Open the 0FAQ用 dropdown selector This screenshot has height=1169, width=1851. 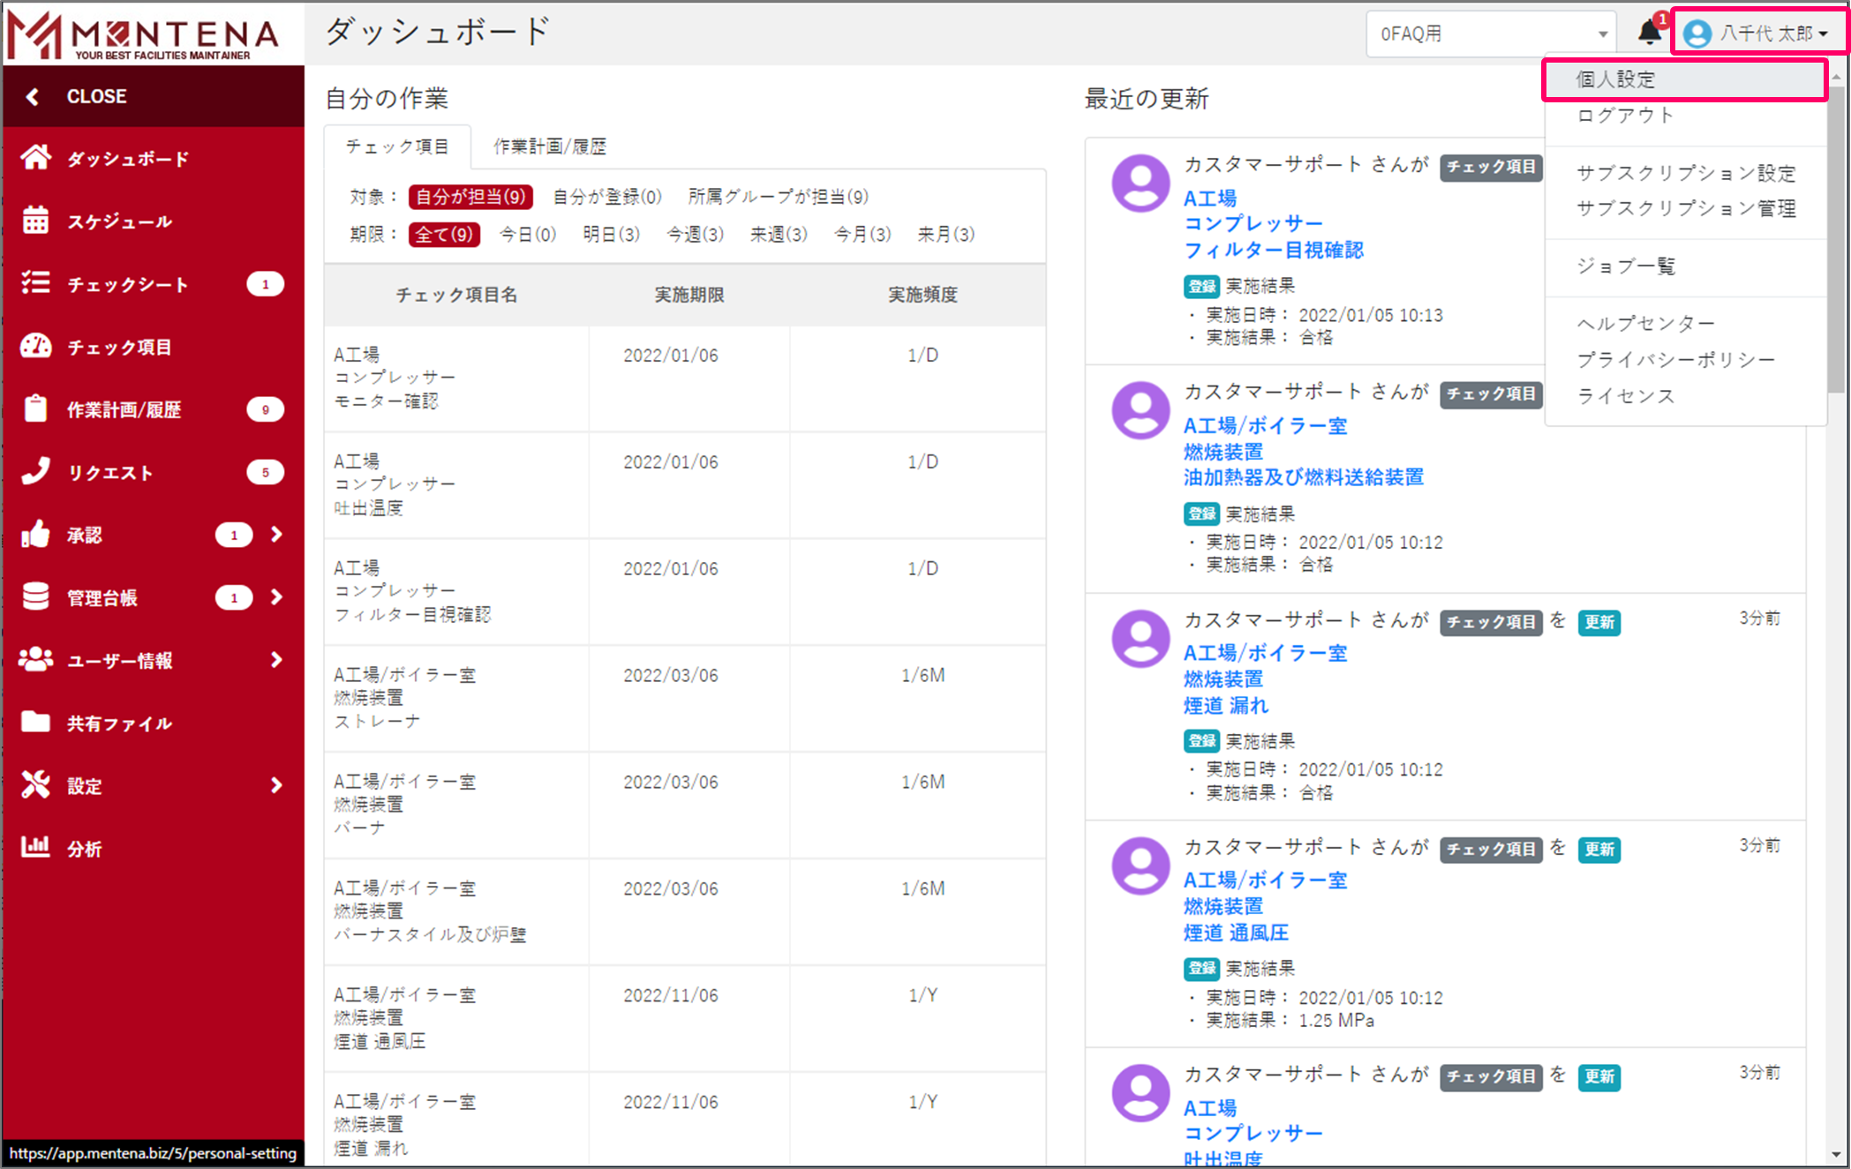coord(1490,34)
